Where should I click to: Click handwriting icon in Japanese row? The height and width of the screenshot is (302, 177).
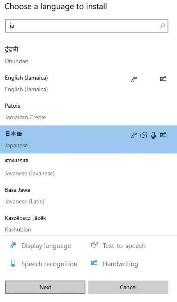163,134
